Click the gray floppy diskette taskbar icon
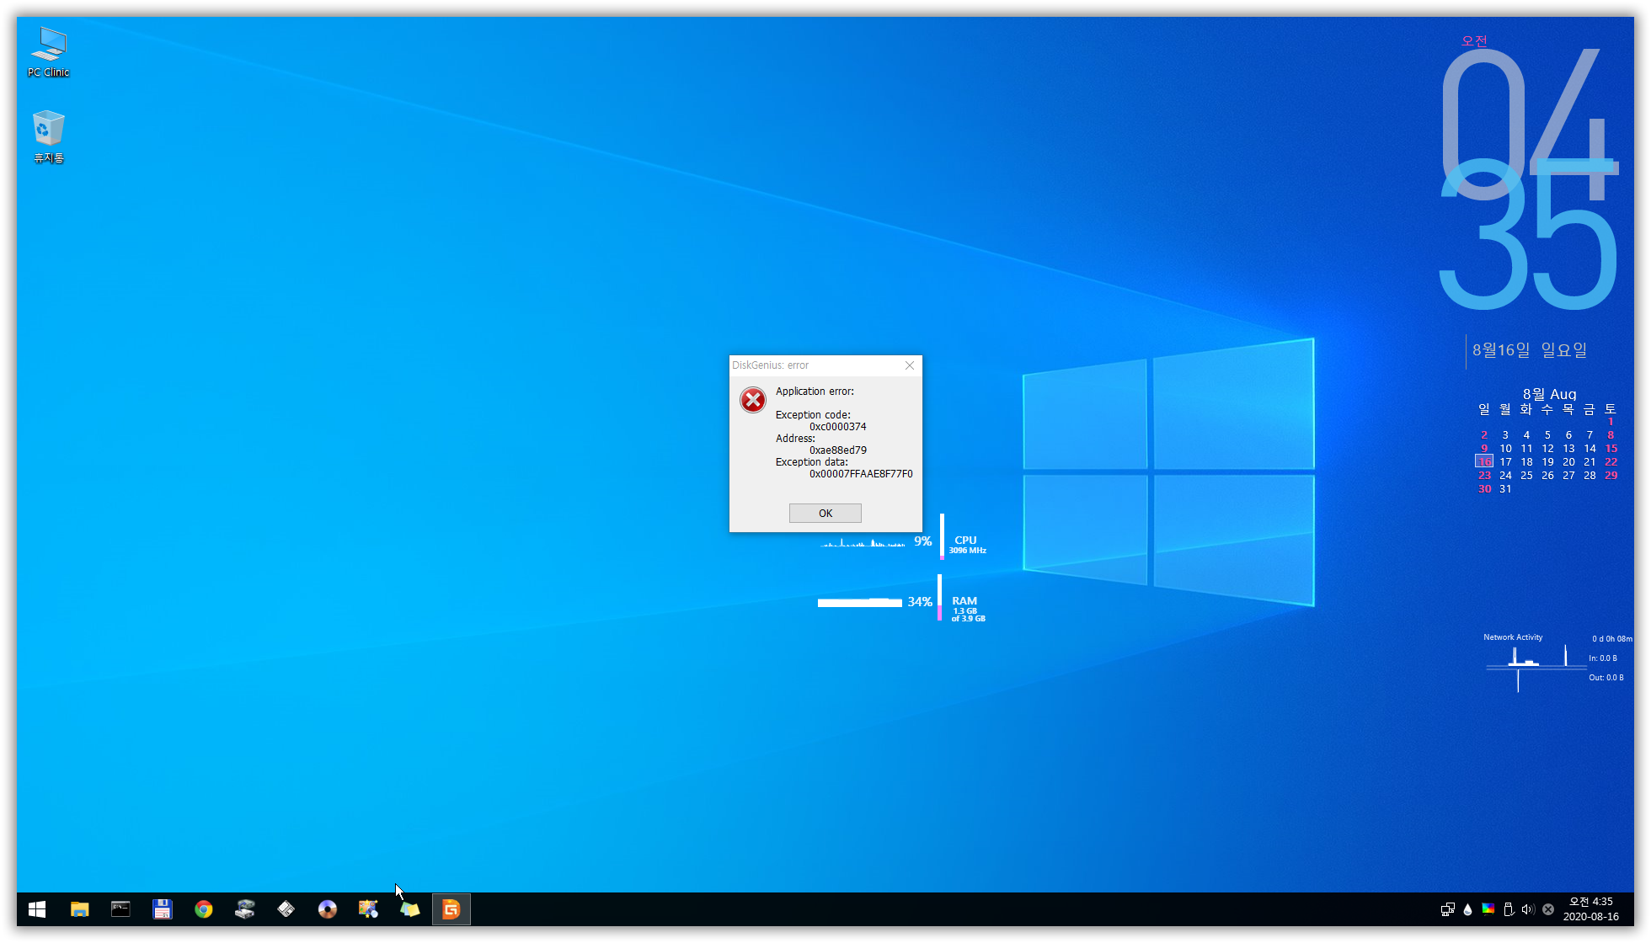 coord(286,909)
